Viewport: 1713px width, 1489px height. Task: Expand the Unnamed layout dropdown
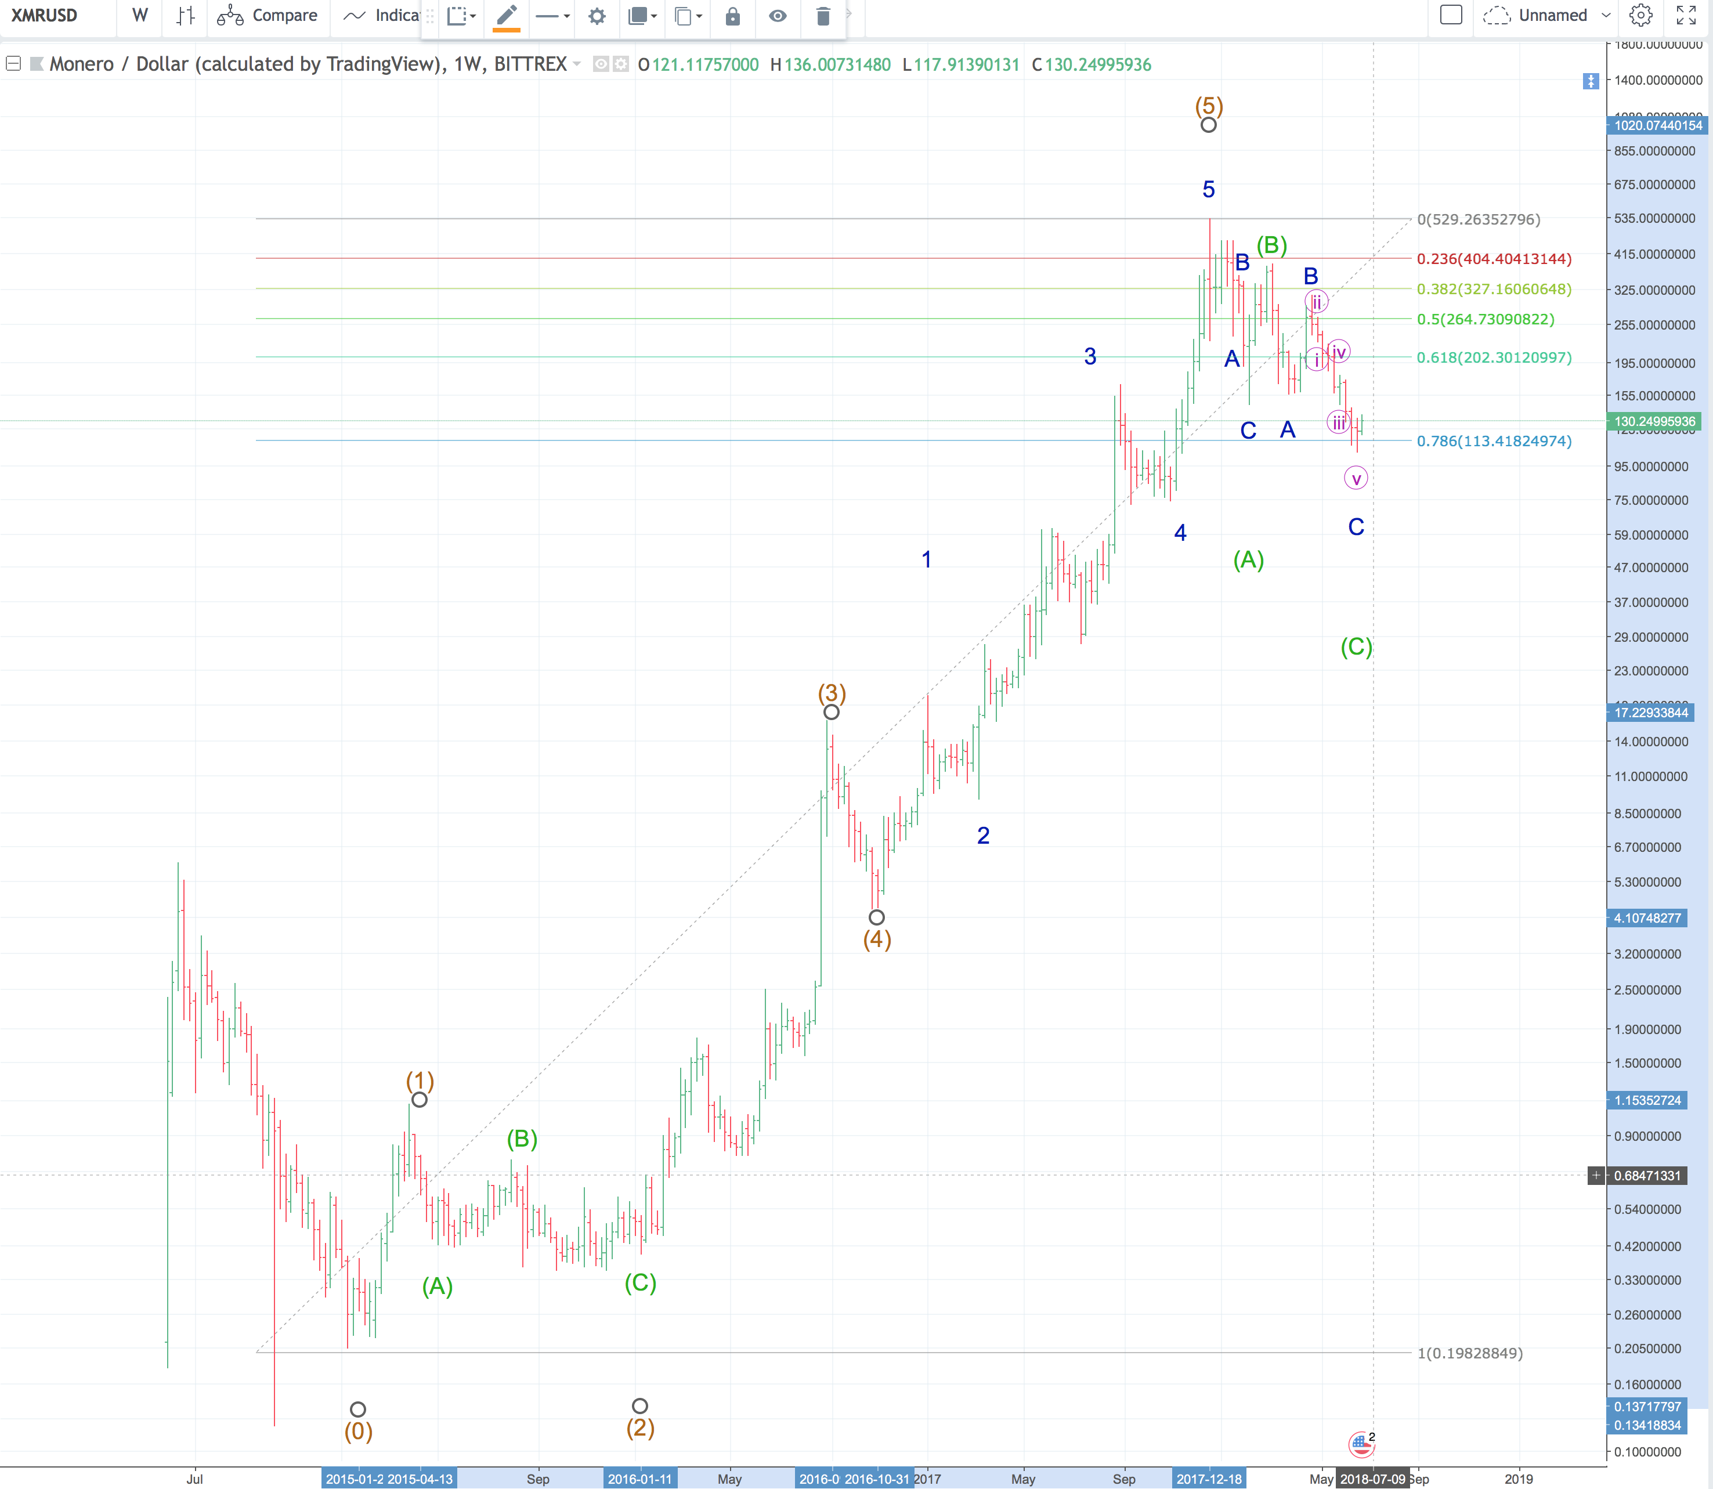click(1606, 15)
